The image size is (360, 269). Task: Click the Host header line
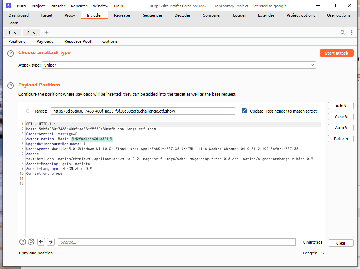(x=91, y=129)
